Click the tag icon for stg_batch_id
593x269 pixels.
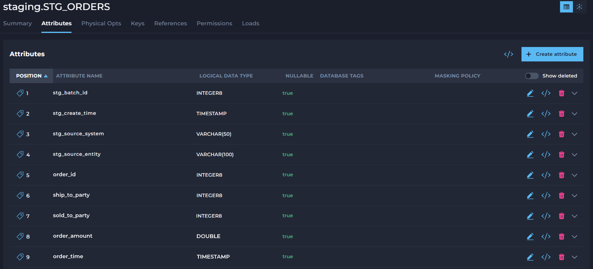point(20,93)
